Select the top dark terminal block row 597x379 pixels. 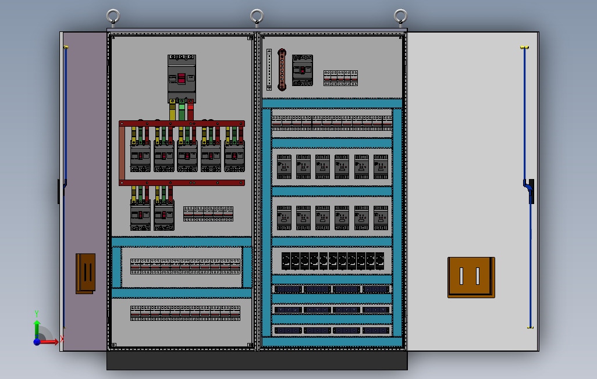point(332,289)
